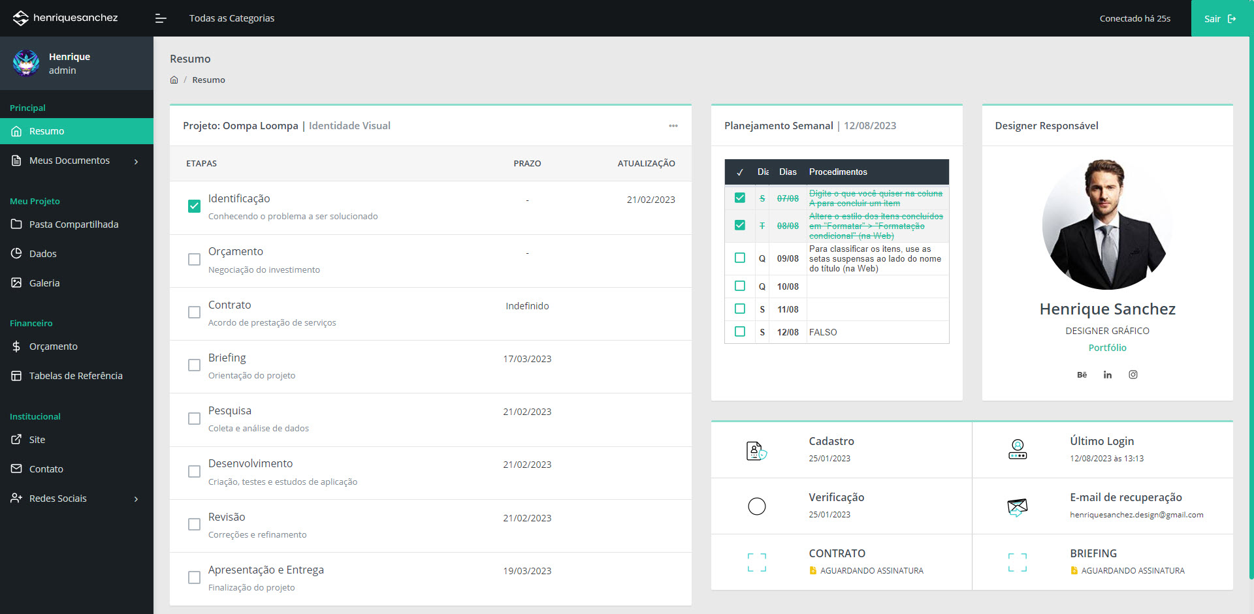
Task: Open the project card three-dots menu
Action: click(x=673, y=126)
